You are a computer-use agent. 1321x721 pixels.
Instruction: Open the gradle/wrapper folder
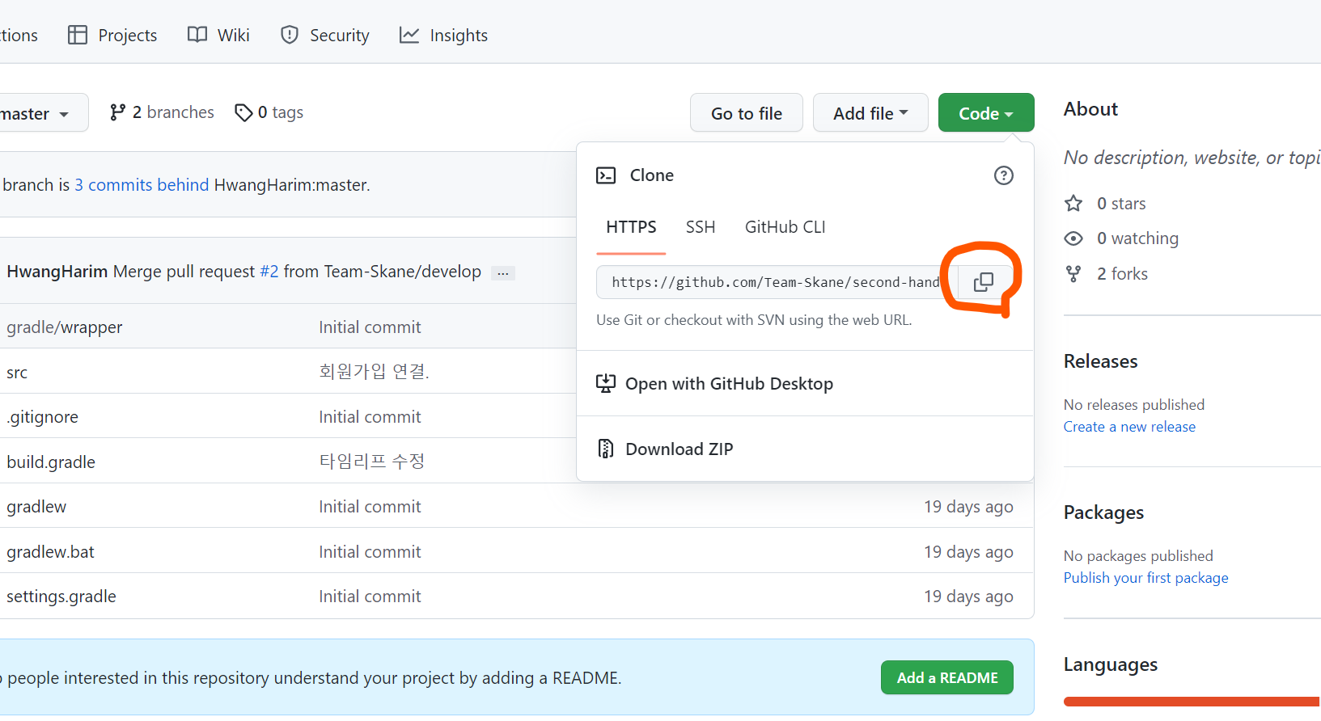tap(65, 327)
